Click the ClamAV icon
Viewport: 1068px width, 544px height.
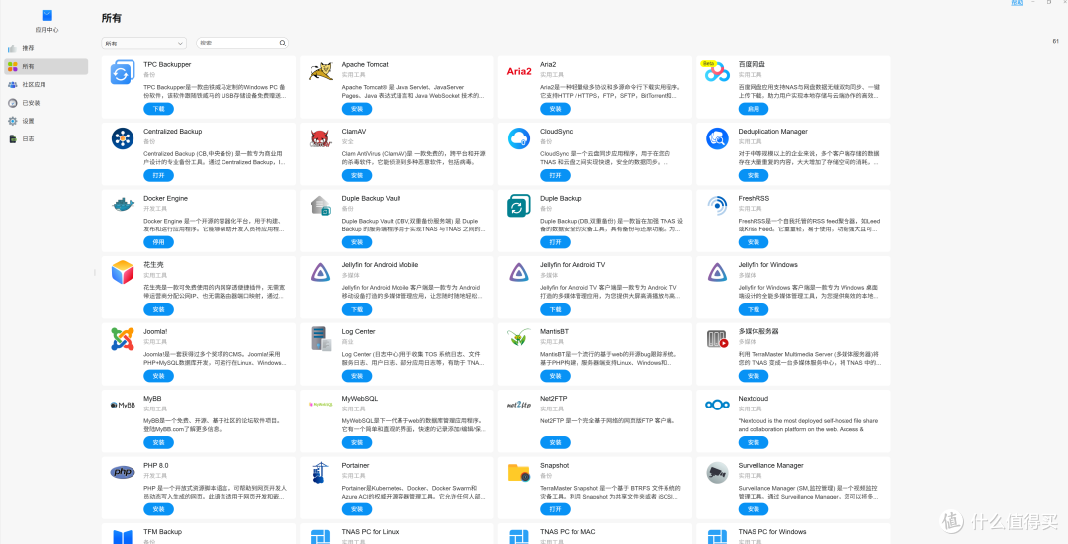(320, 138)
